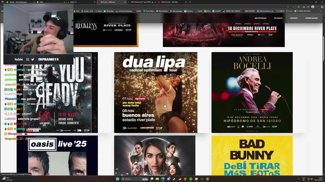
Task: Open the Windows Start menu
Action: pos(118,179)
